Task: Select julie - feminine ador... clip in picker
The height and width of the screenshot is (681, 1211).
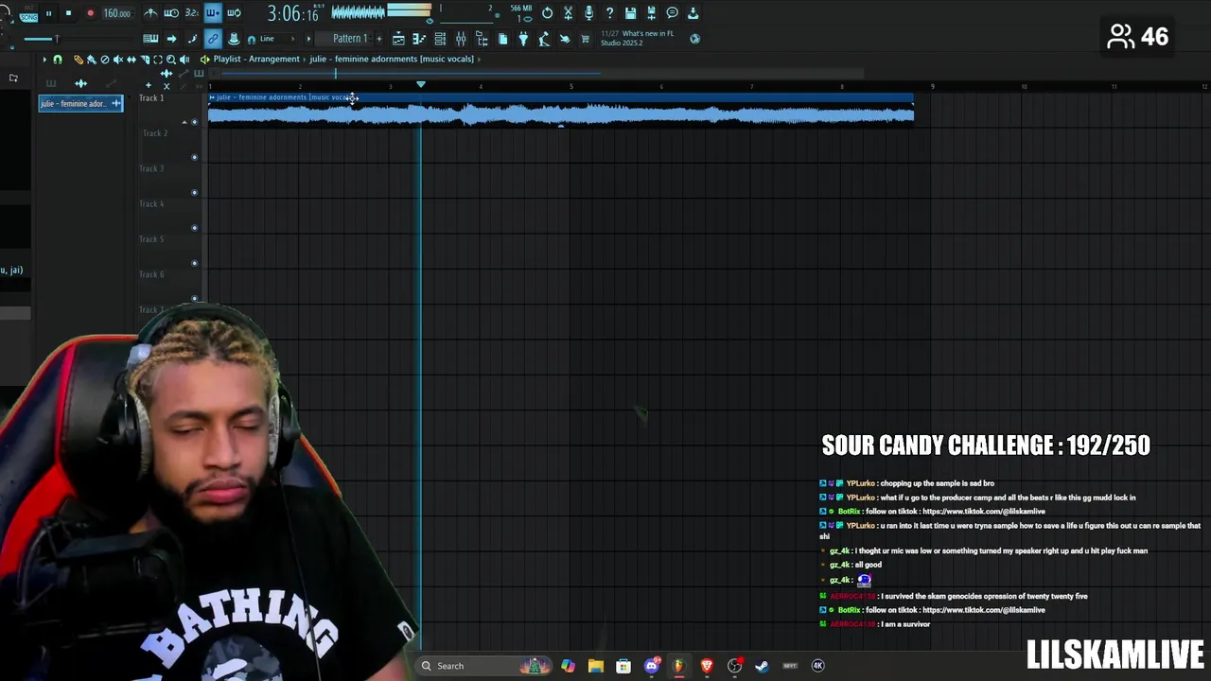Action: pos(80,103)
